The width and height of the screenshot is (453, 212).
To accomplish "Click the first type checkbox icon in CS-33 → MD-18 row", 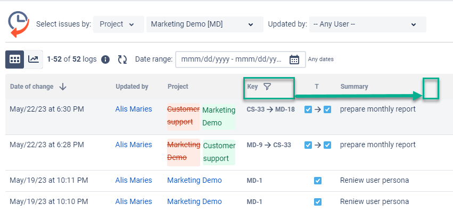I will (x=308, y=109).
